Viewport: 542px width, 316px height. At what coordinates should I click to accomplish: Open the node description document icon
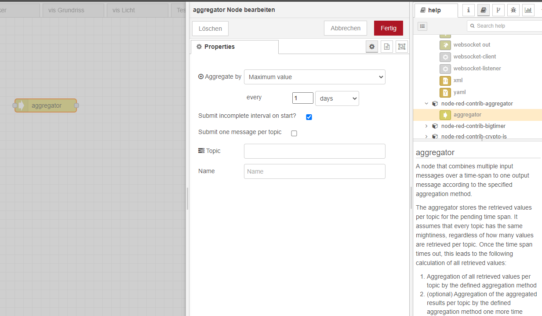387,47
